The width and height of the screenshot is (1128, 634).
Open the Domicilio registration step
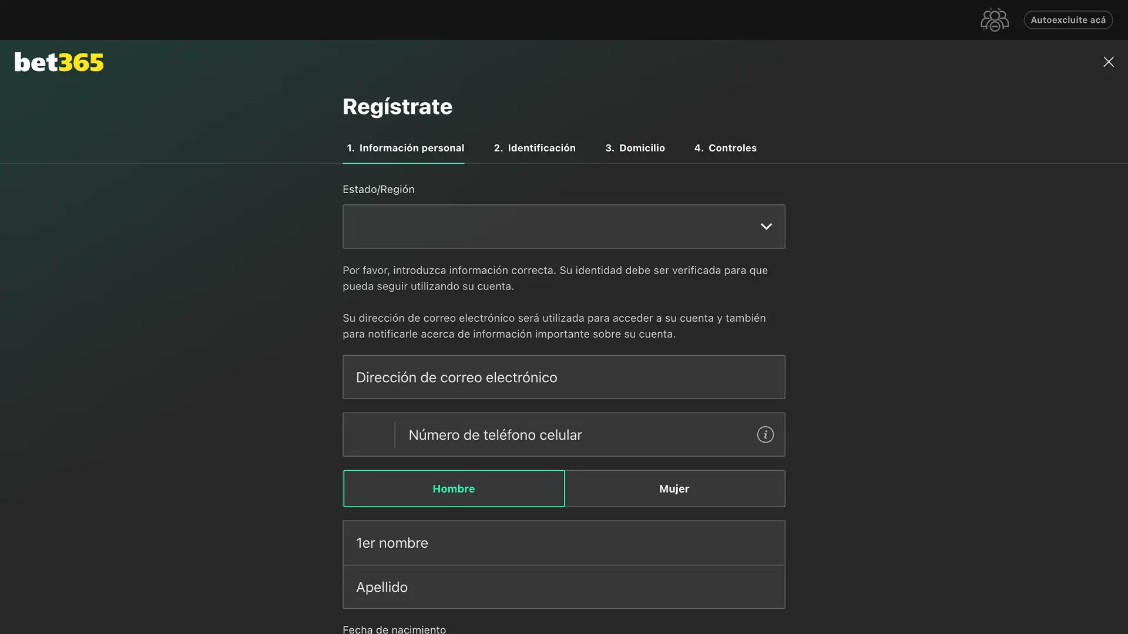point(635,148)
